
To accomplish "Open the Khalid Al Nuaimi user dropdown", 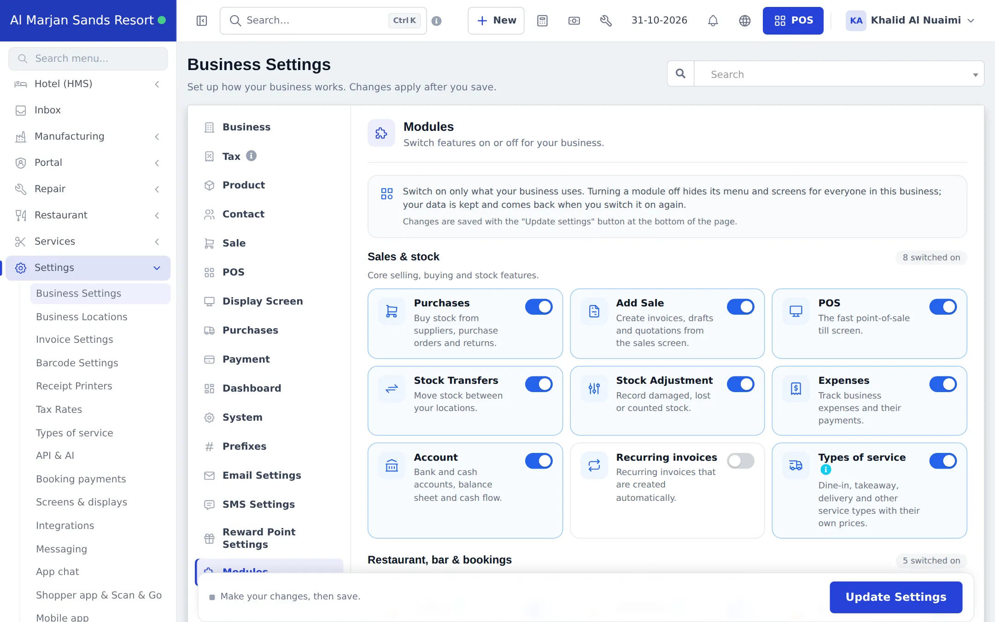I will point(910,21).
